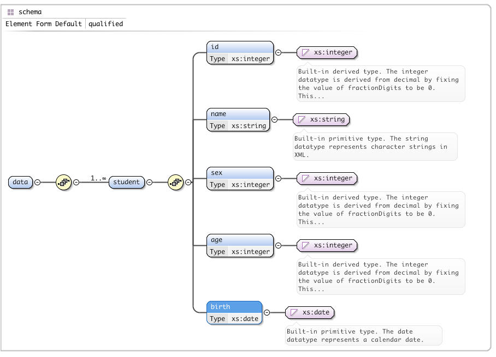Select the name element header
496x357 pixels.
point(238,114)
